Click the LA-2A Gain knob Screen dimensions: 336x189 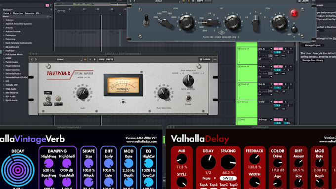click(83, 93)
